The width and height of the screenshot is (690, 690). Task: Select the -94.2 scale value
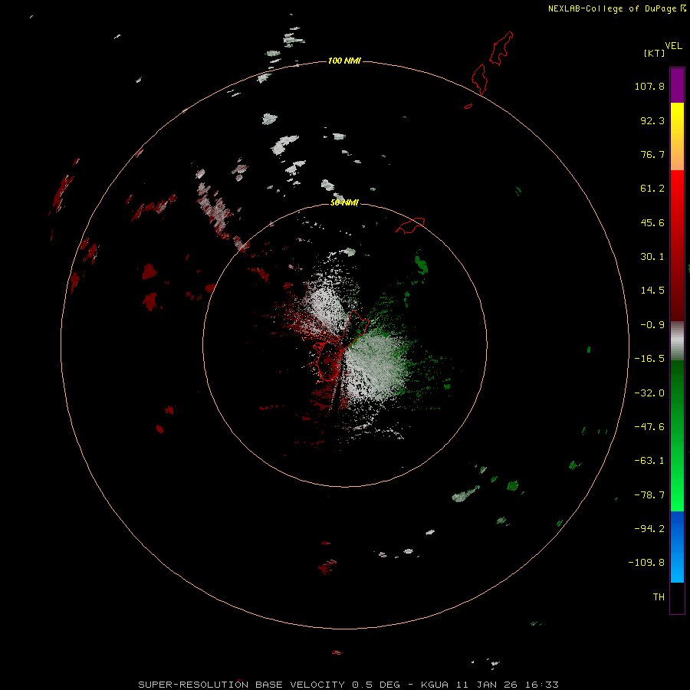pos(649,528)
